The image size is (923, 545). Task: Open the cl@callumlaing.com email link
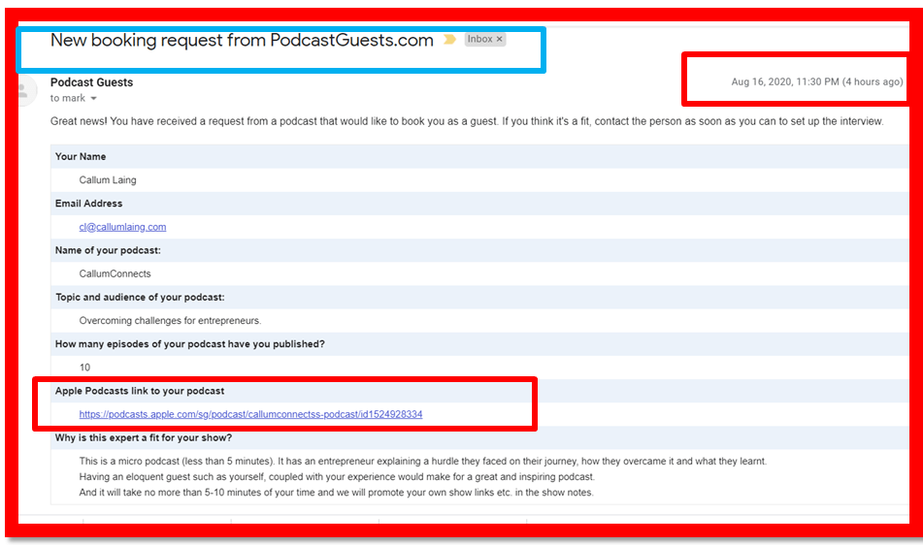click(122, 227)
